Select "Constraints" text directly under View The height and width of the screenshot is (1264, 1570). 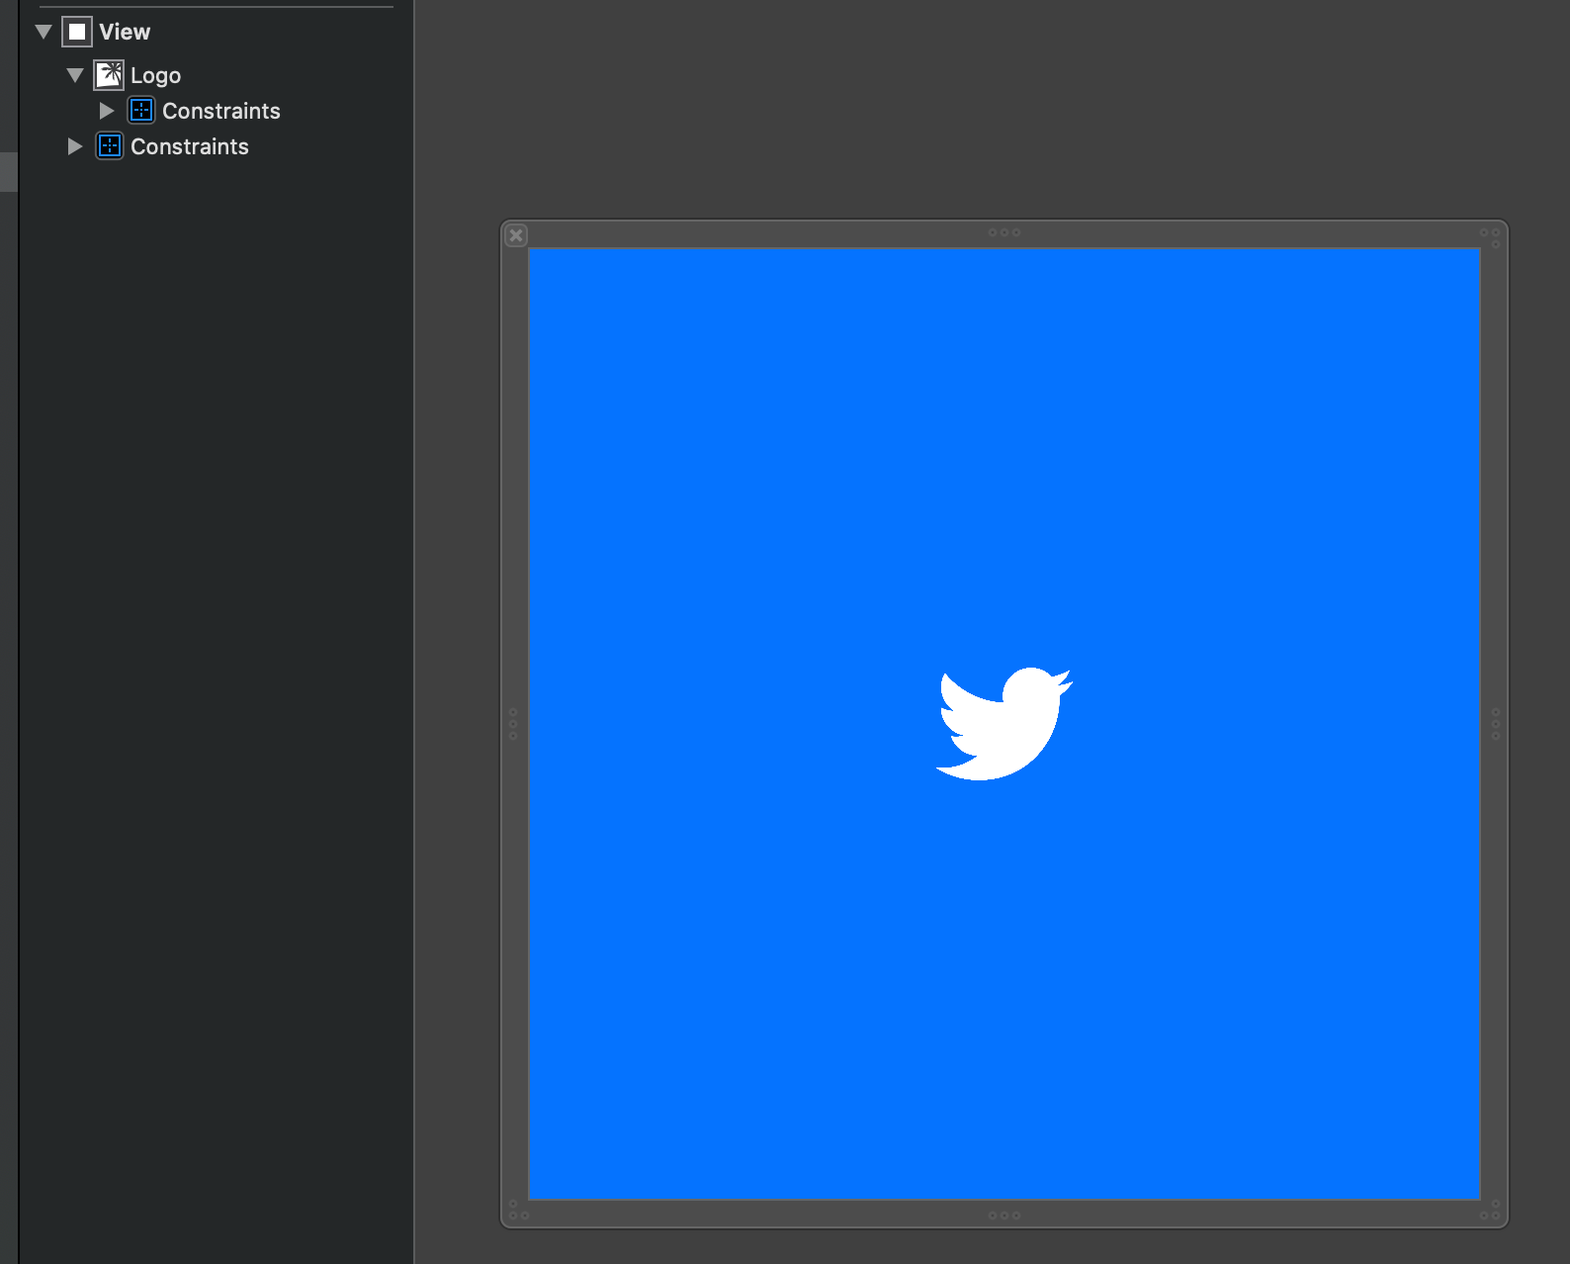[190, 146]
